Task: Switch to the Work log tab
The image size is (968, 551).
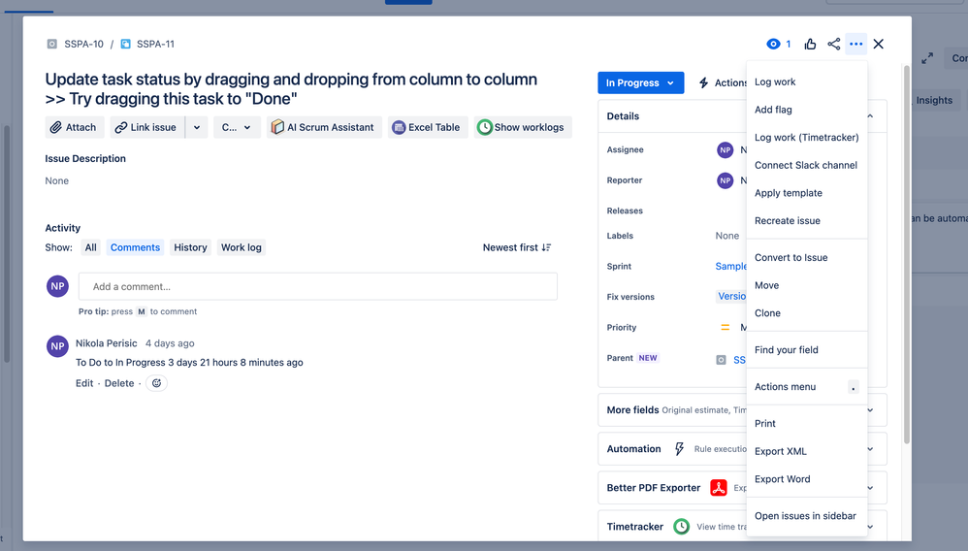Action: point(242,247)
